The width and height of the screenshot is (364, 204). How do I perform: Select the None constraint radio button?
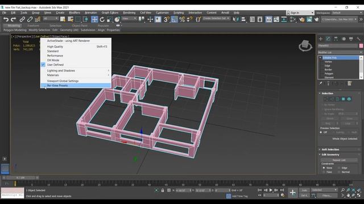point(324,168)
